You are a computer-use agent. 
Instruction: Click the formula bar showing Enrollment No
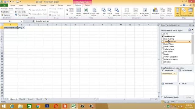pos(114,21)
